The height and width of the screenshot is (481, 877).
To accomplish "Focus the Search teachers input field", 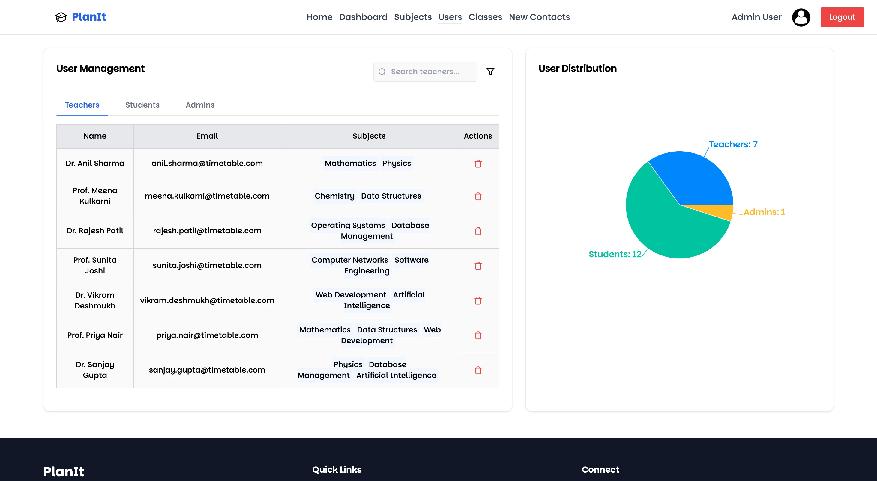I will [425, 72].
